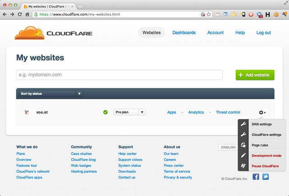Bookmark the page with the star icon
The width and height of the screenshot is (289, 196).
(x=209, y=14)
